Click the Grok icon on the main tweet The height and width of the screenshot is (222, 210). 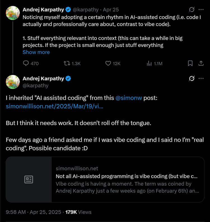point(192,79)
